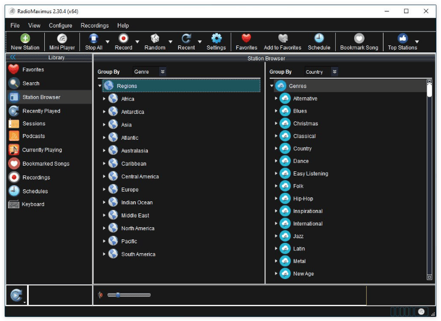Image resolution: width=441 pixels, height=321 pixels.
Task: Open Search in the Library sidebar
Action: point(49,83)
